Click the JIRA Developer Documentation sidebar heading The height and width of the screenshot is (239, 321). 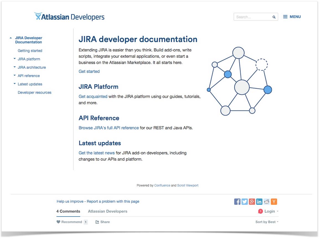coord(29,40)
